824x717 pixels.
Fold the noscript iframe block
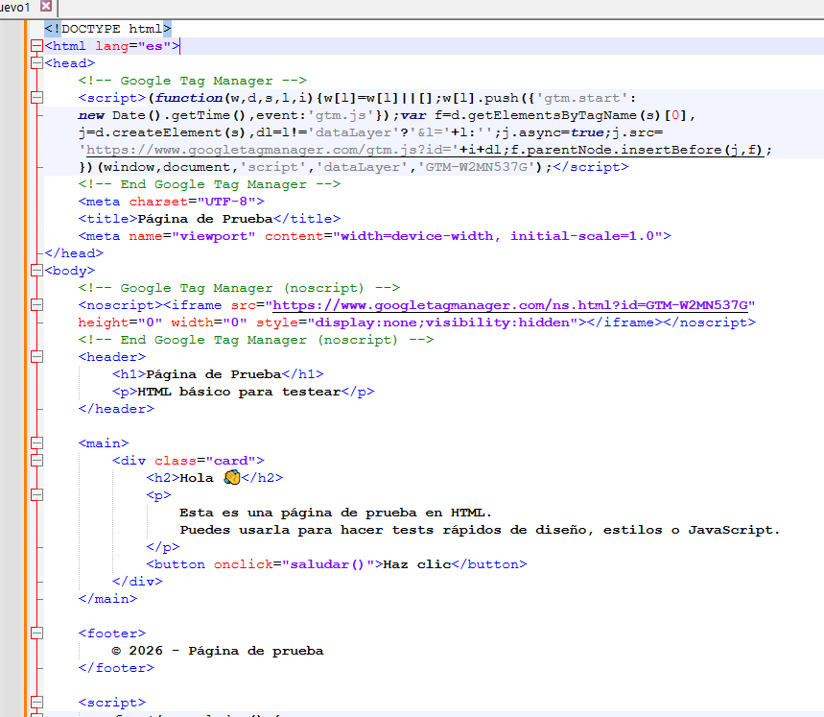[x=37, y=305]
